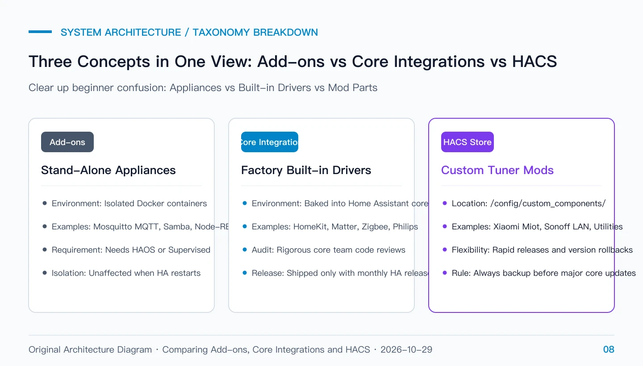Select the Stand-Alone Appliances heading
Screen dimensions: 643x366
click(x=109, y=170)
